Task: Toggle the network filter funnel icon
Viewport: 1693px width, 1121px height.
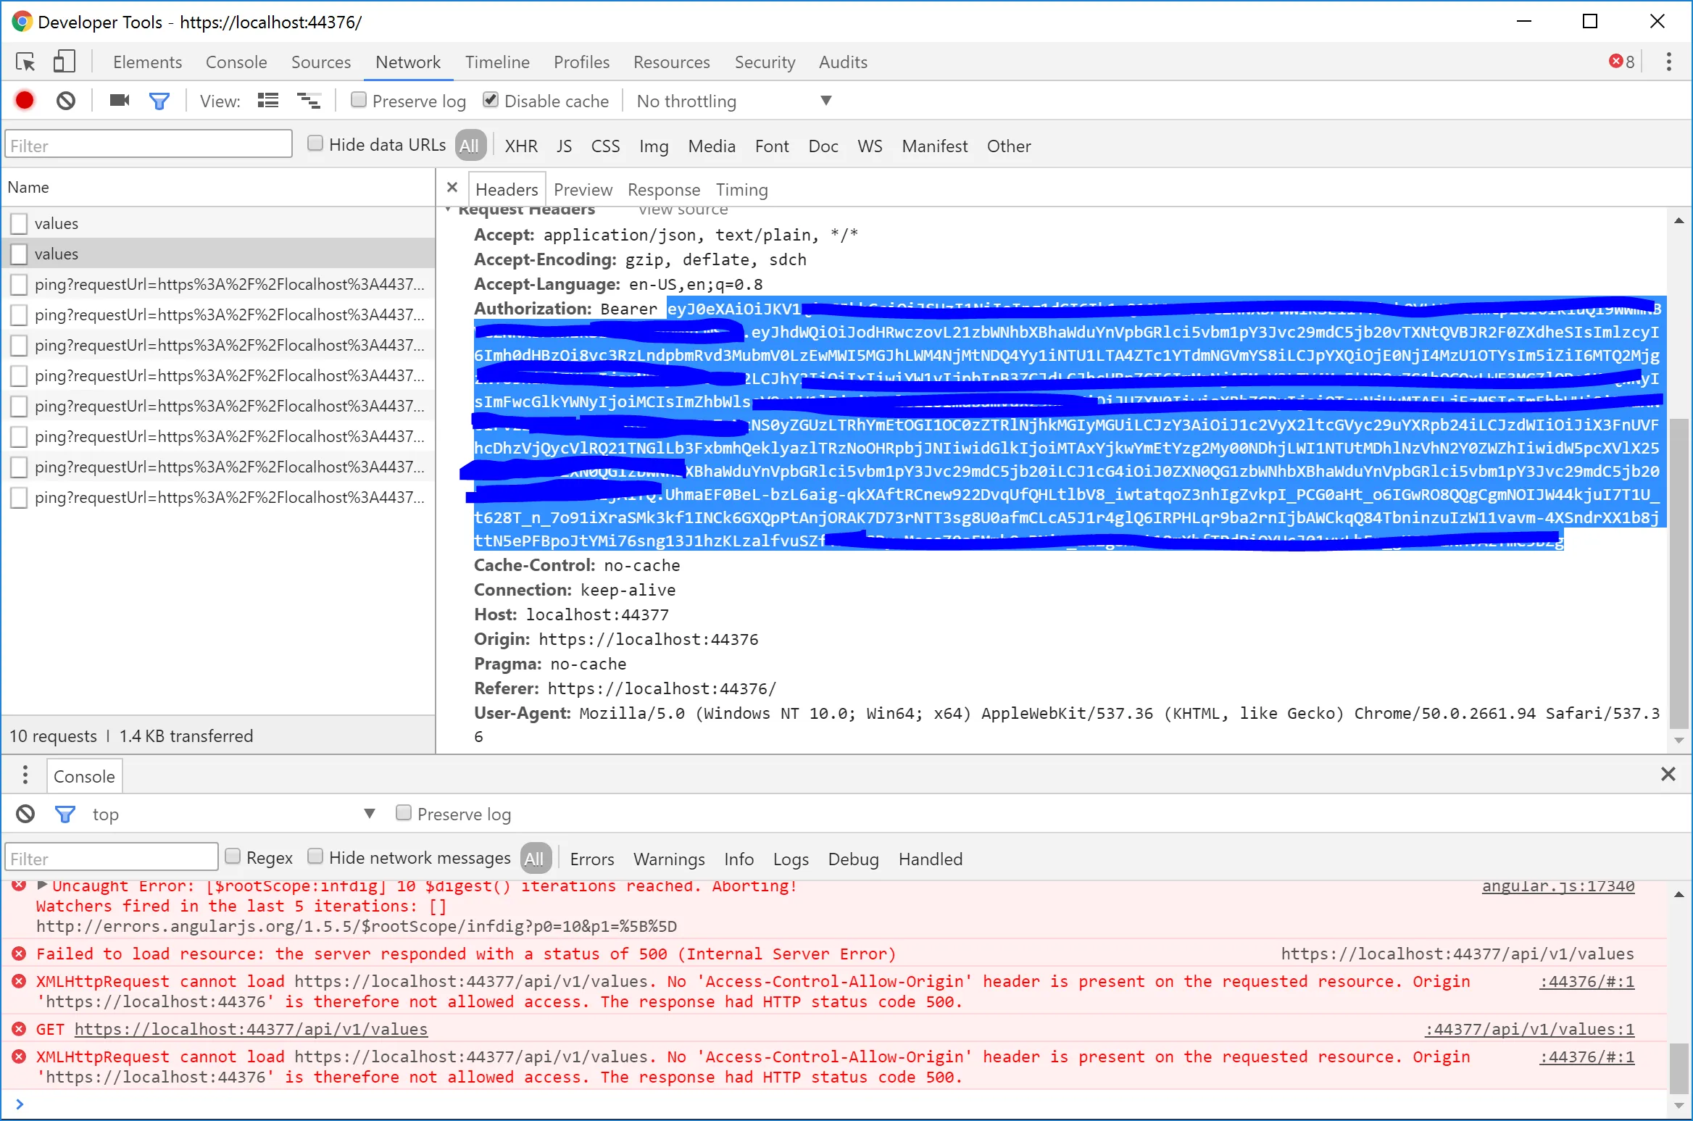Action: click(x=159, y=101)
